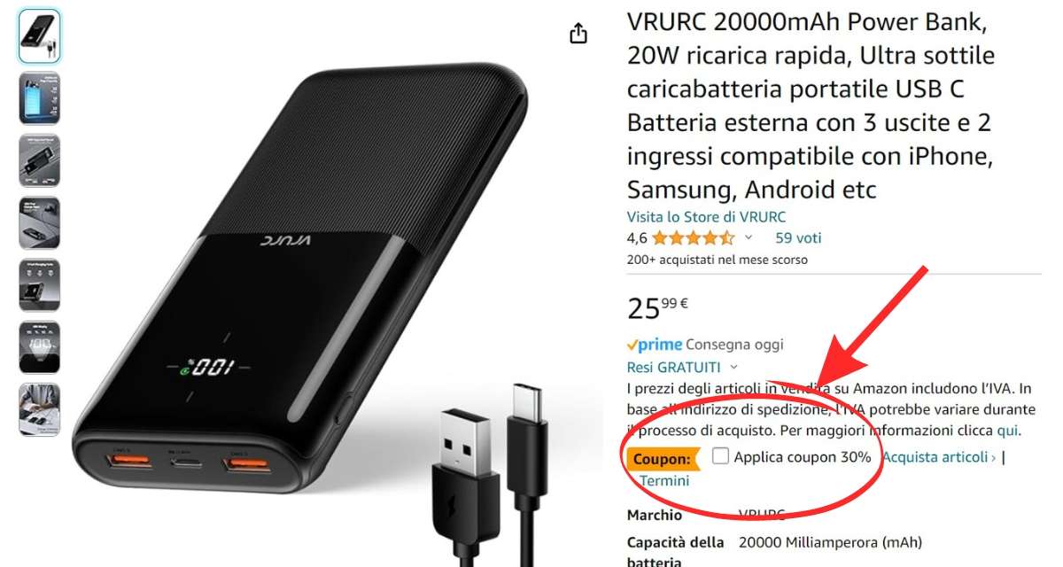Select the fifth product thumbnail
The height and width of the screenshot is (567, 1063).
[x=39, y=284]
